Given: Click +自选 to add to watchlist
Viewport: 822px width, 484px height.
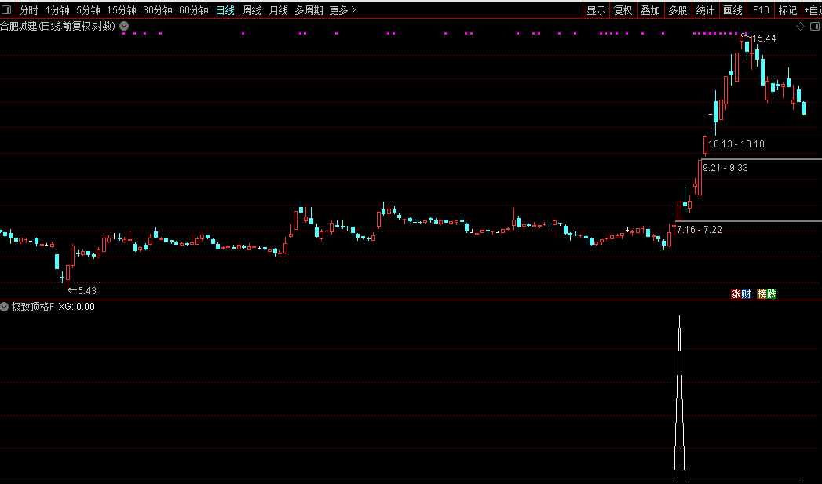Looking at the screenshot, I should [812, 10].
